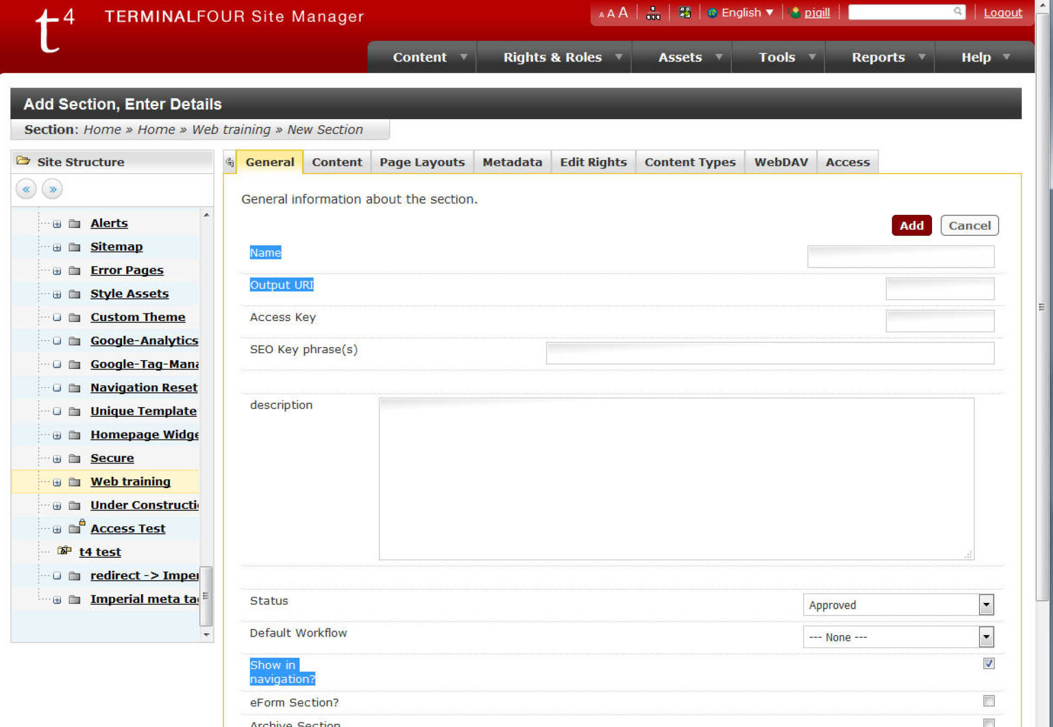Click the site structure hierarchy icon

point(653,13)
